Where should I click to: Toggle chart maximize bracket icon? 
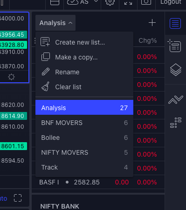coord(18,198)
